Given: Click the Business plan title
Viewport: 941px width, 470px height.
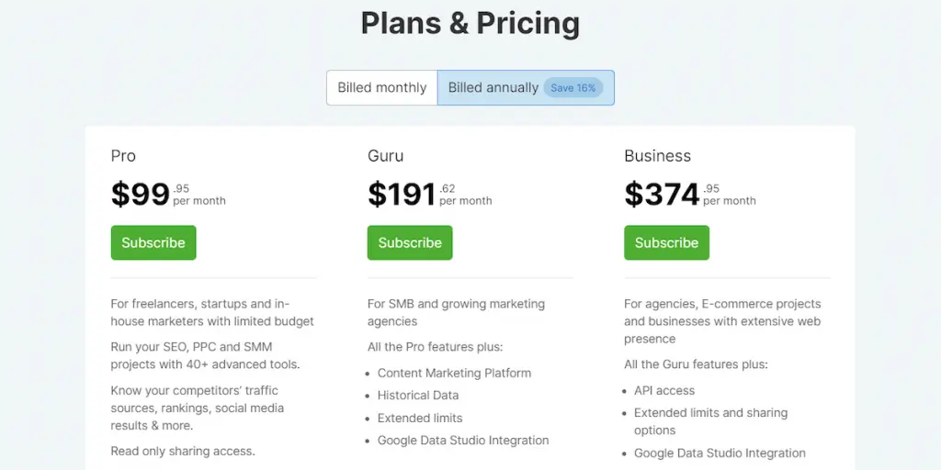Looking at the screenshot, I should pos(657,156).
